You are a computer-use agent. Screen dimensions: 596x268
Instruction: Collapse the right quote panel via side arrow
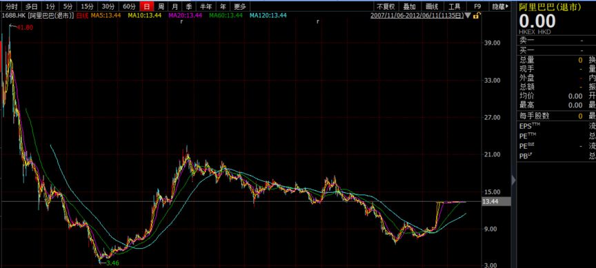coord(513,180)
